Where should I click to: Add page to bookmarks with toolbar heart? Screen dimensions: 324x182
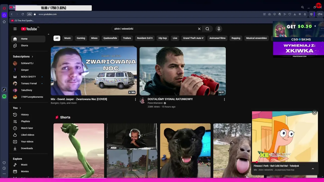click(290, 14)
